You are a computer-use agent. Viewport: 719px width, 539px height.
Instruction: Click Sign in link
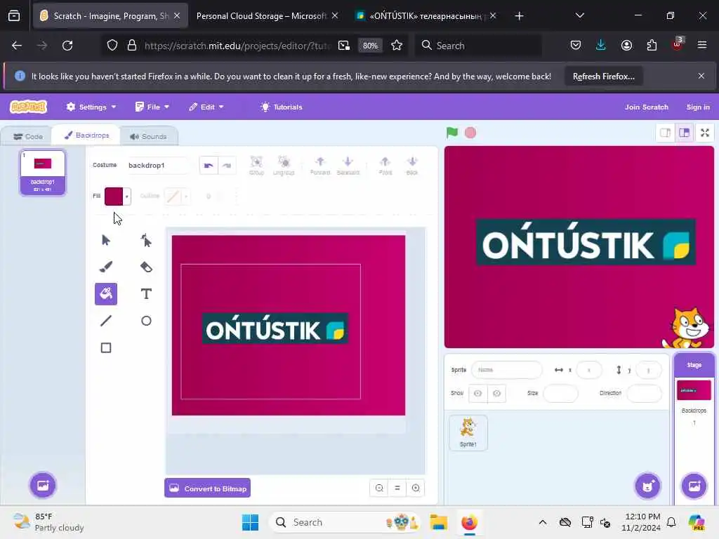[x=698, y=107]
